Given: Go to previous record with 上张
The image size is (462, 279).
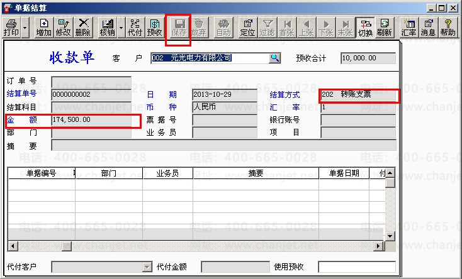Looking at the screenshot, I should (x=307, y=28).
